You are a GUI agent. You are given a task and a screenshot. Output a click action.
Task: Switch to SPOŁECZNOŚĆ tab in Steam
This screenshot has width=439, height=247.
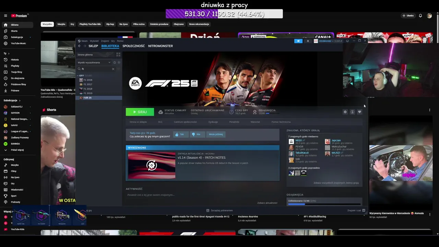[x=133, y=46]
